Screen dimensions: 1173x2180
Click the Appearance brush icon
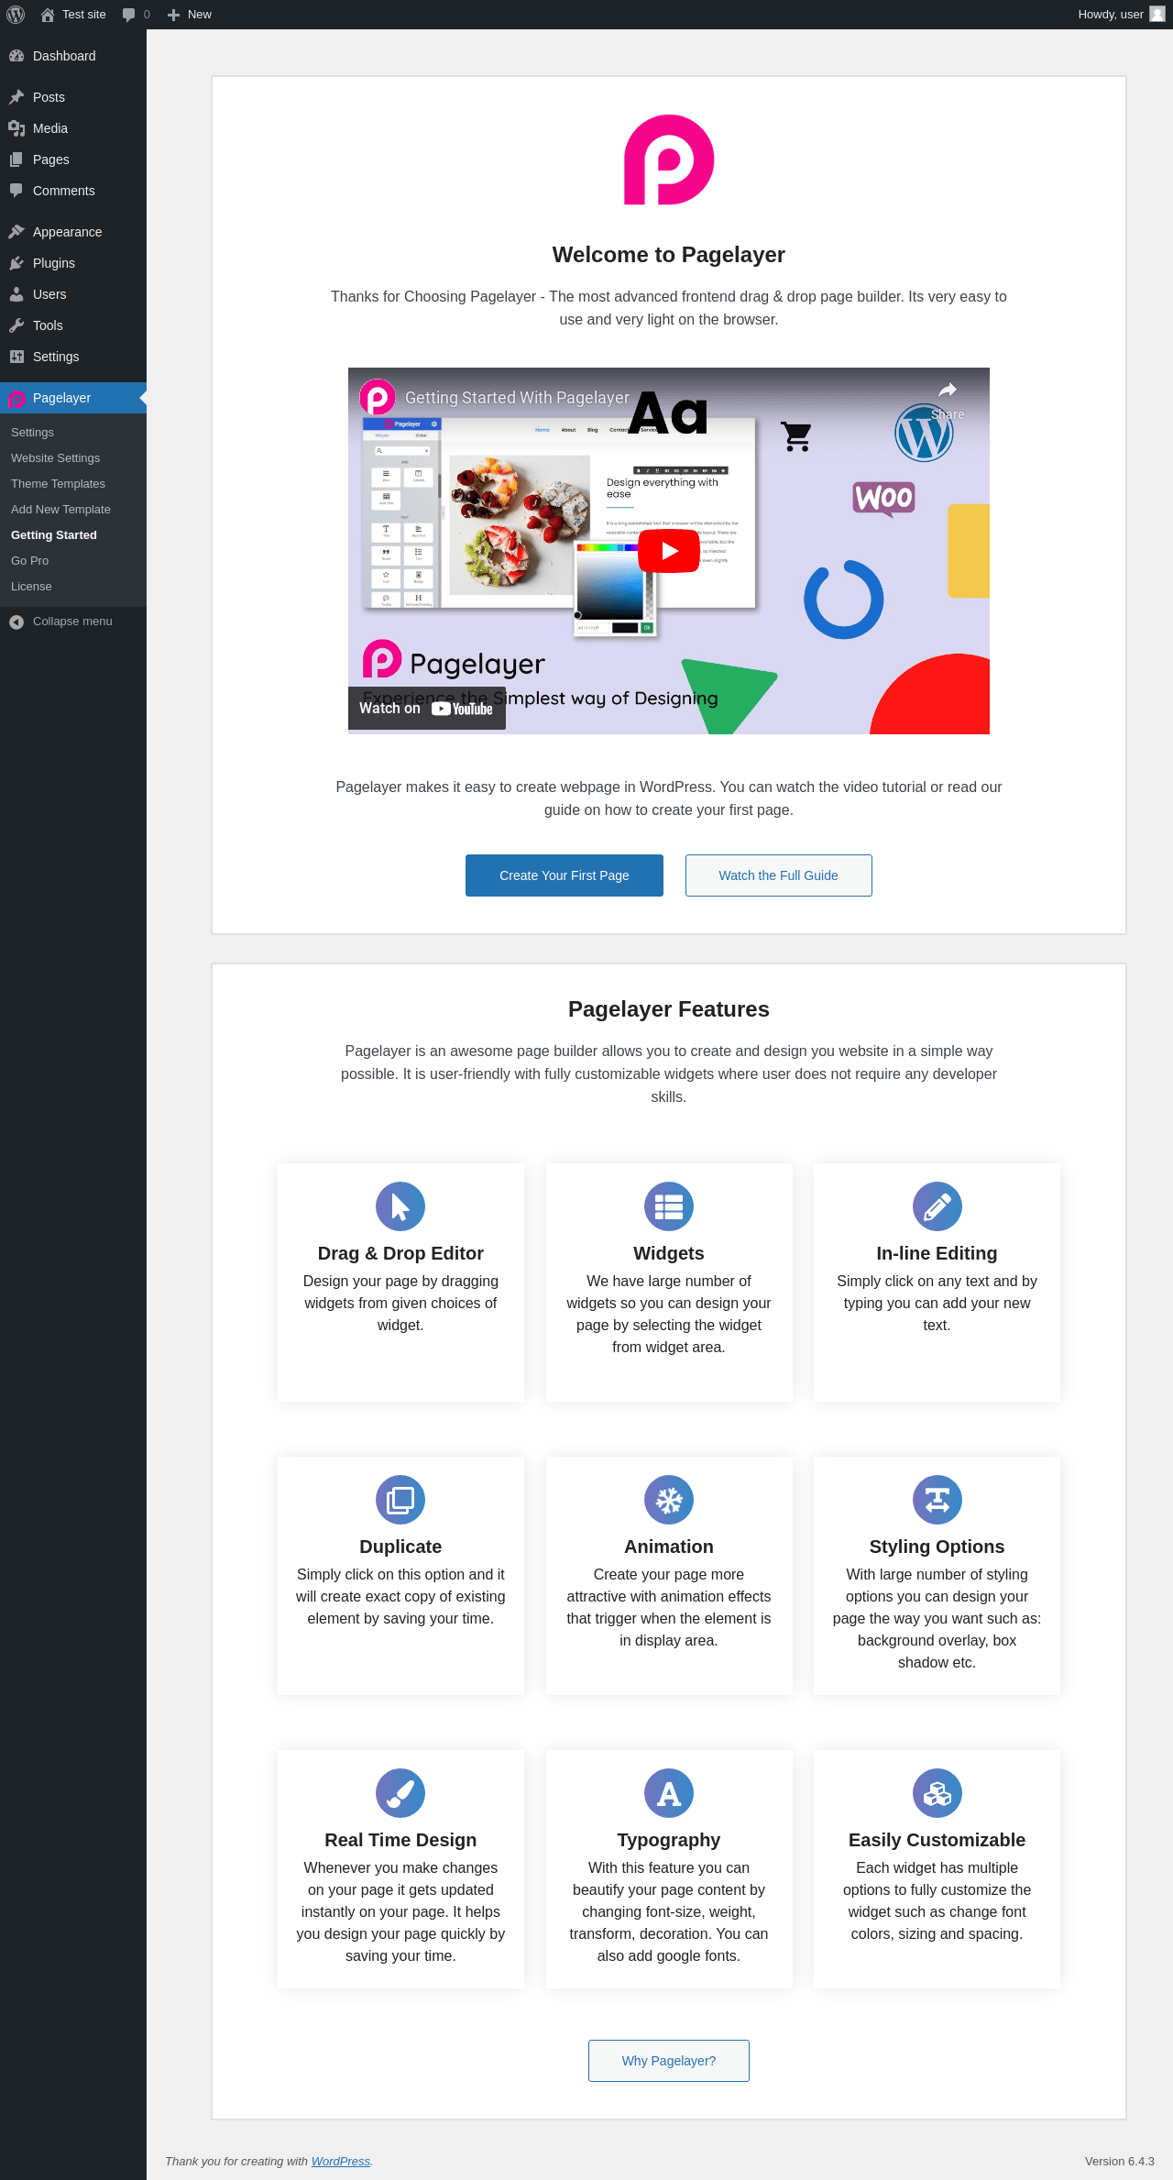16,232
